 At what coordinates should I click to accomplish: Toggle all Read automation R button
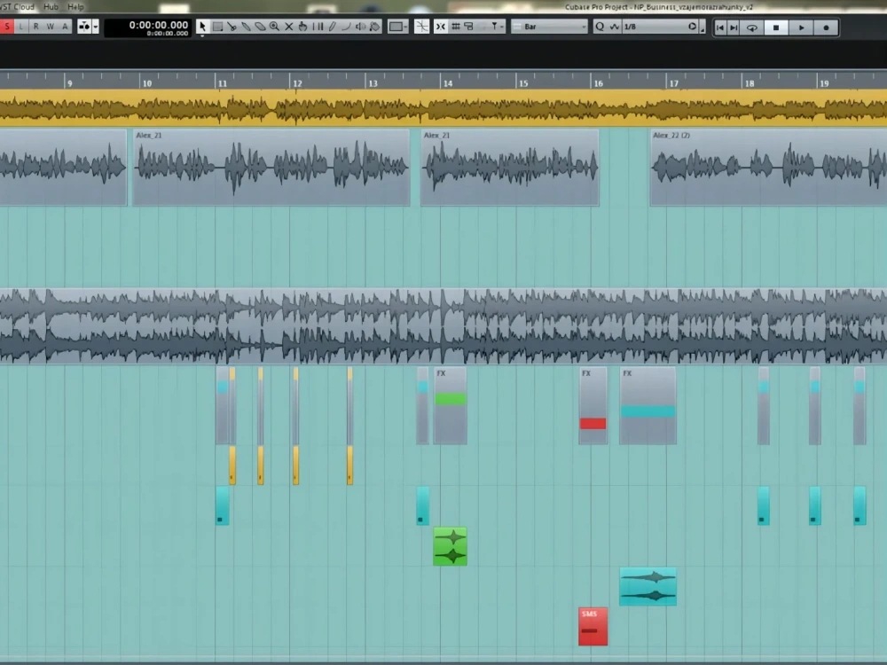pos(35,27)
